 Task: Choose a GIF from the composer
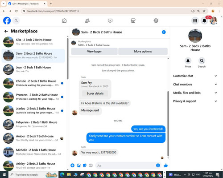pos(91,166)
